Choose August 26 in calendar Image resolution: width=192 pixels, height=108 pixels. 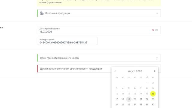[x=129, y=105]
